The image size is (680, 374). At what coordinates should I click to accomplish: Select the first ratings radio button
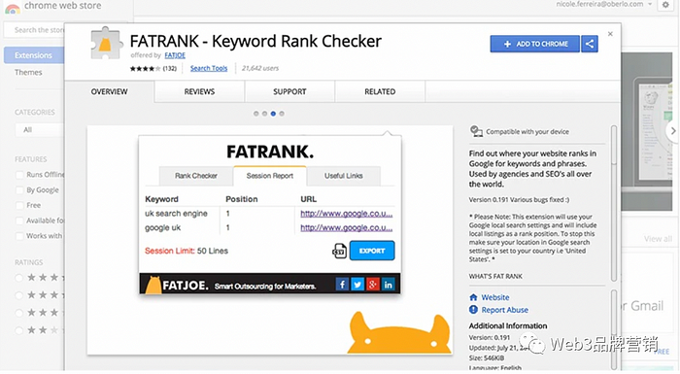[x=18, y=278]
